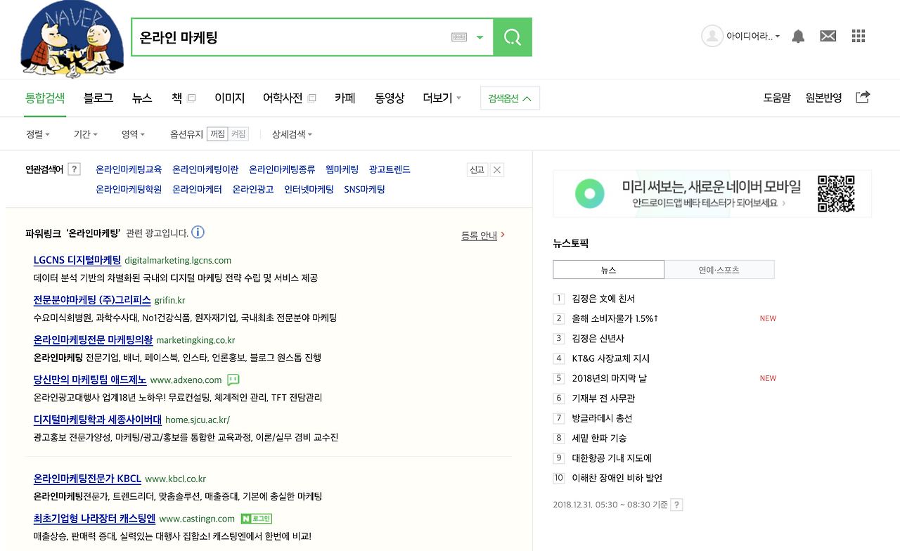Image resolution: width=900 pixels, height=551 pixels.
Task: Switch to the 블로그 tab
Action: (97, 98)
